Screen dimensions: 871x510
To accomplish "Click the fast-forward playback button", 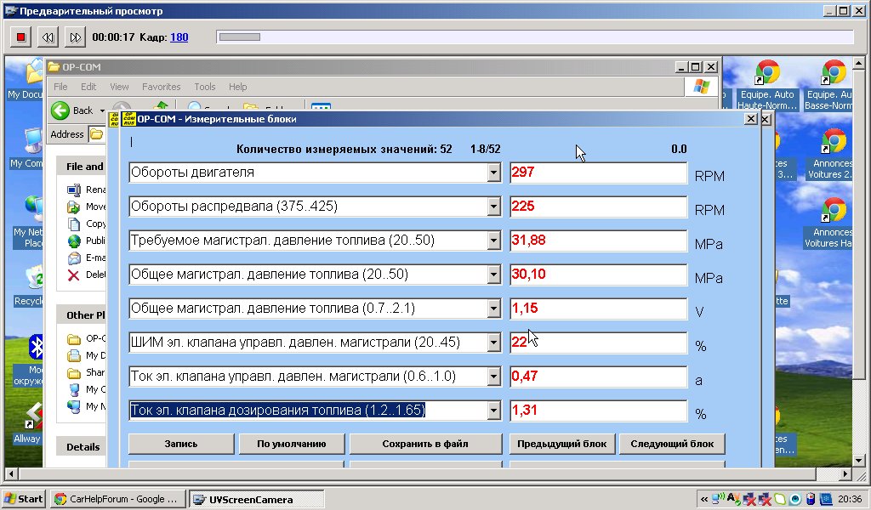I will (x=76, y=37).
